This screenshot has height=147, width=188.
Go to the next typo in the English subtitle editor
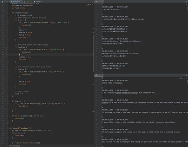pos(186,78)
